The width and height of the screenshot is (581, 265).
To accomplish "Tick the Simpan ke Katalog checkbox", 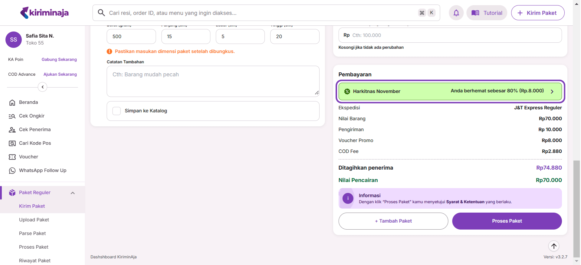I will 117,111.
